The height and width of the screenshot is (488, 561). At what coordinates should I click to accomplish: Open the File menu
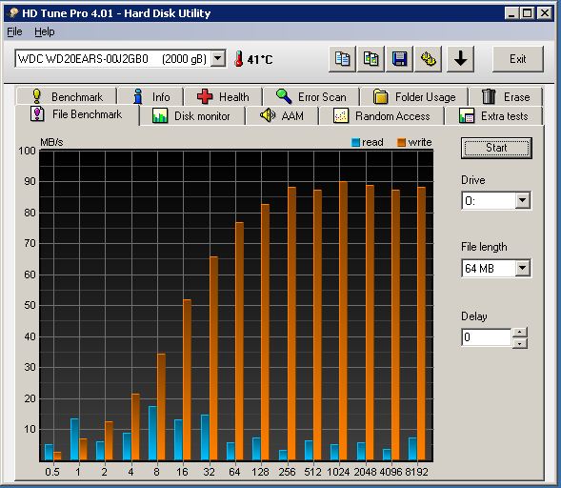pyautogui.click(x=14, y=31)
